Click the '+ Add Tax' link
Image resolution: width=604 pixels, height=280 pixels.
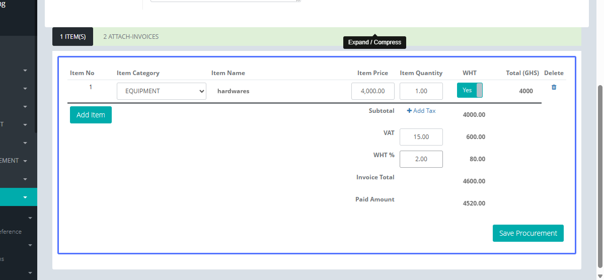tap(421, 111)
